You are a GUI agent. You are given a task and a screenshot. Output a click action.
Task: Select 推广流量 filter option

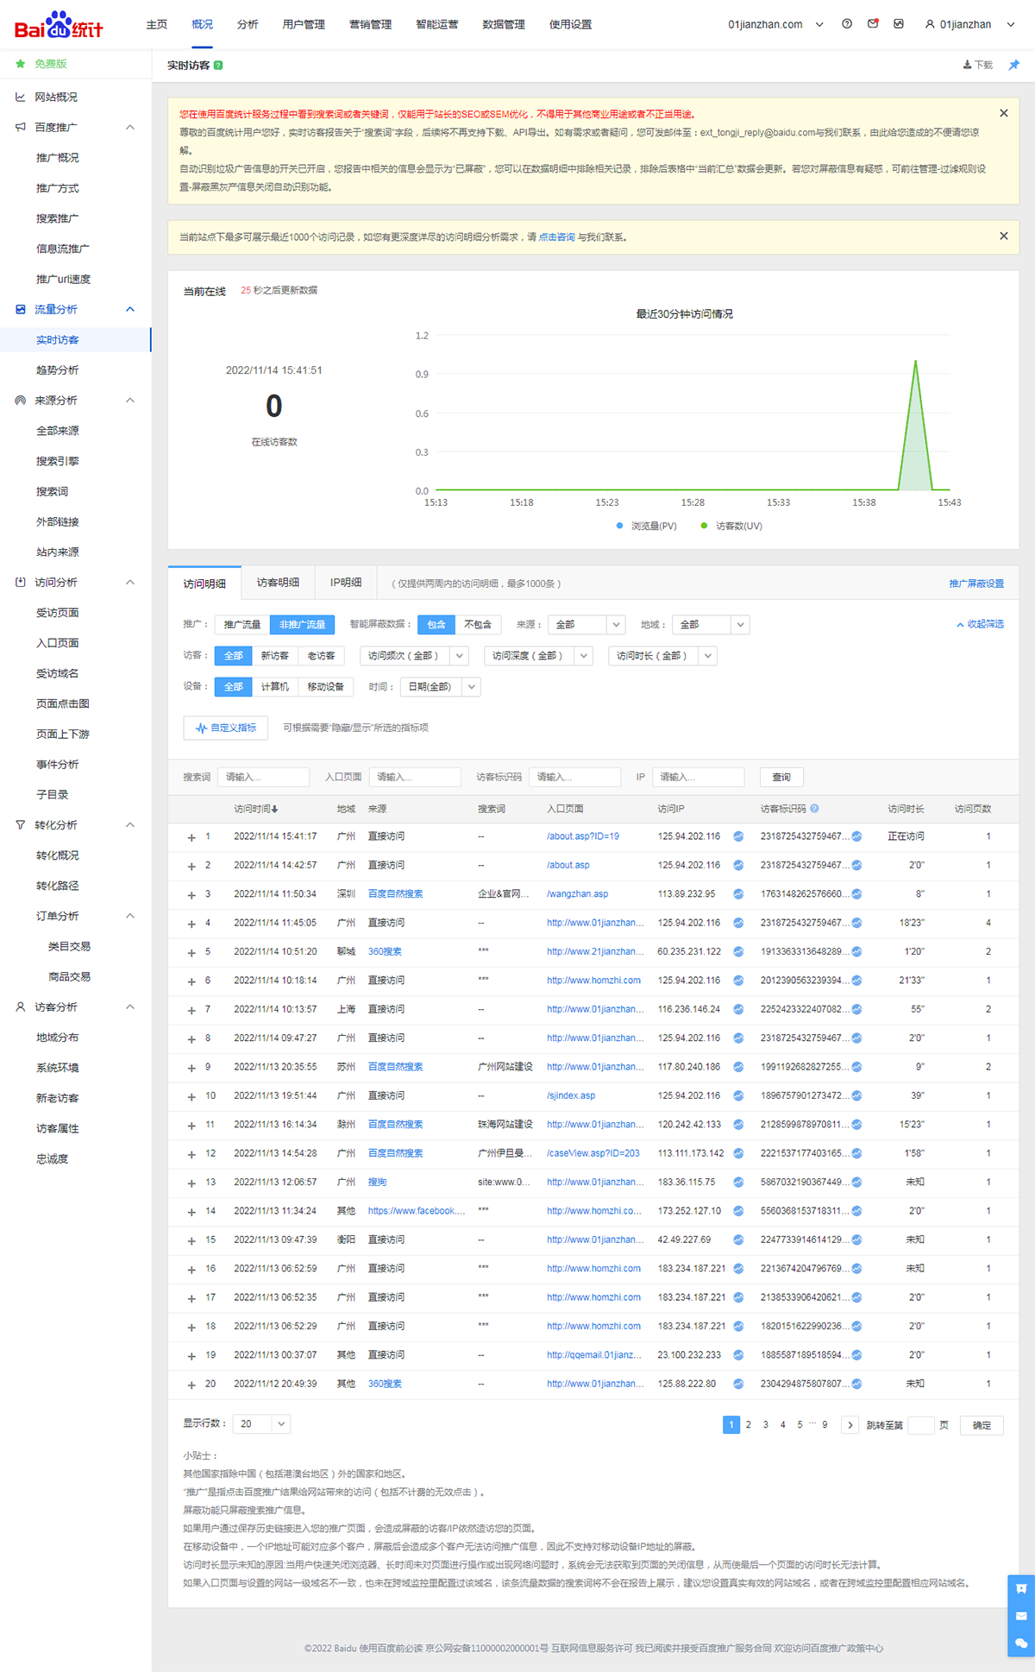pos(242,625)
